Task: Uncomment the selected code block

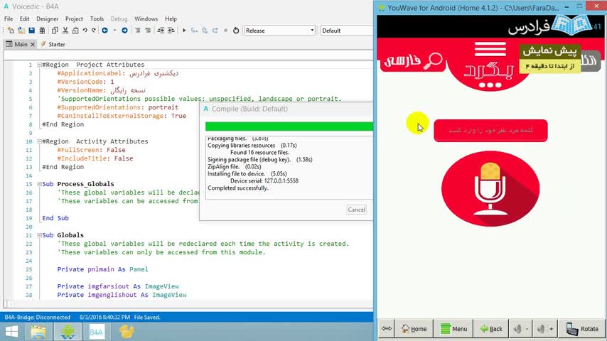Action: tap(148, 31)
